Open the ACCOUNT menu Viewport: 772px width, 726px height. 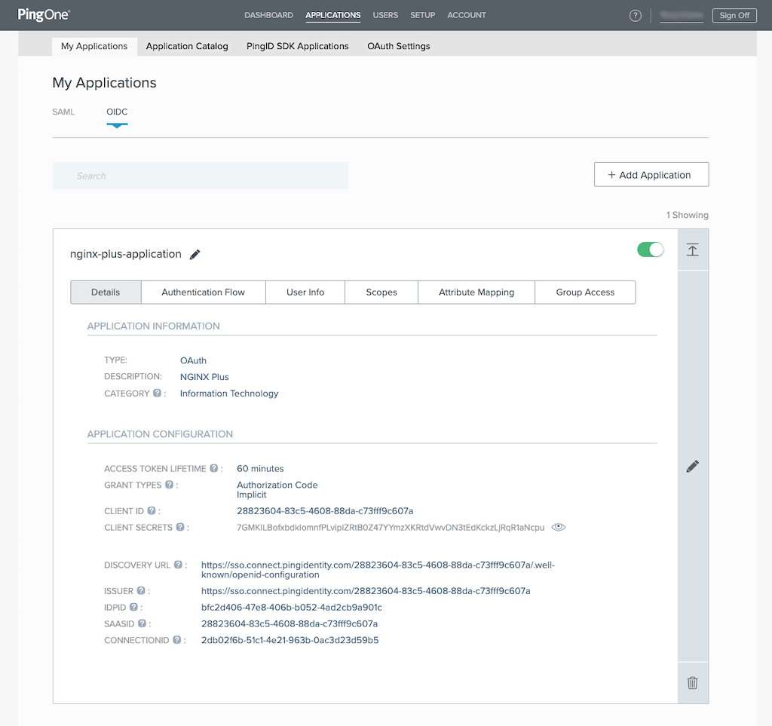click(x=467, y=15)
